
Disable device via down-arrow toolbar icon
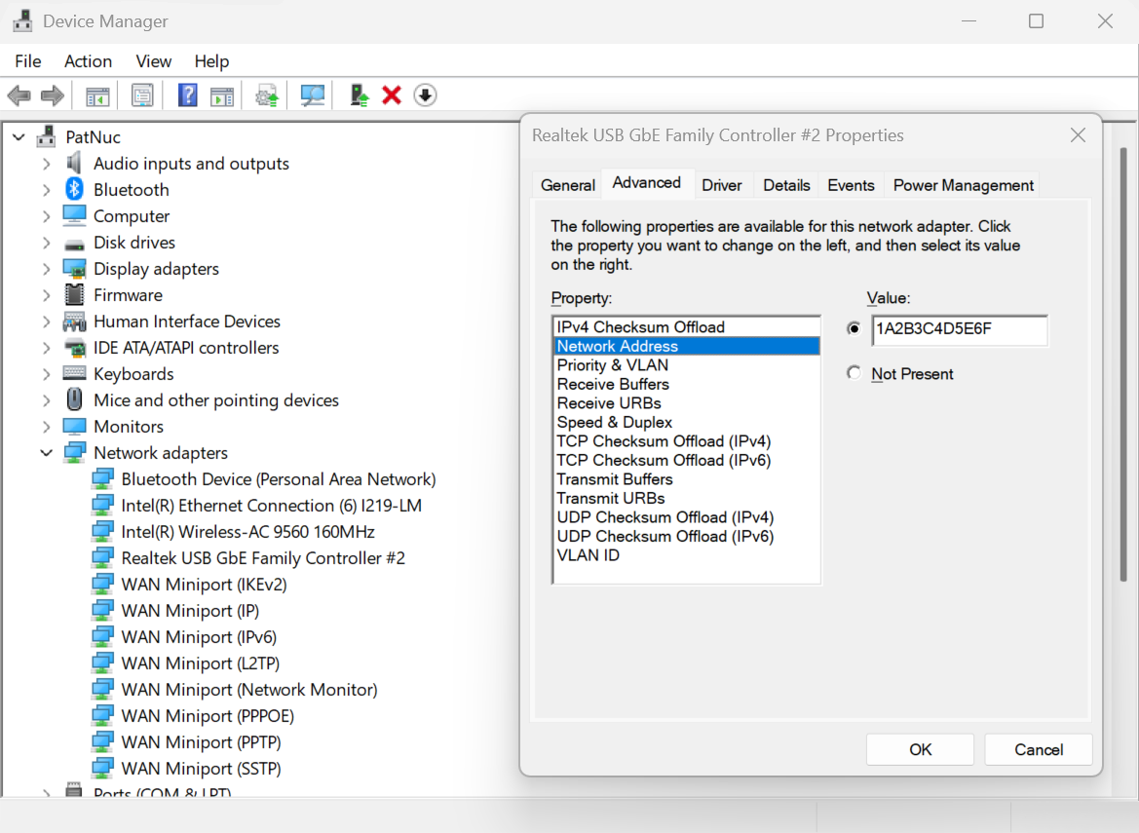pyautogui.click(x=425, y=95)
